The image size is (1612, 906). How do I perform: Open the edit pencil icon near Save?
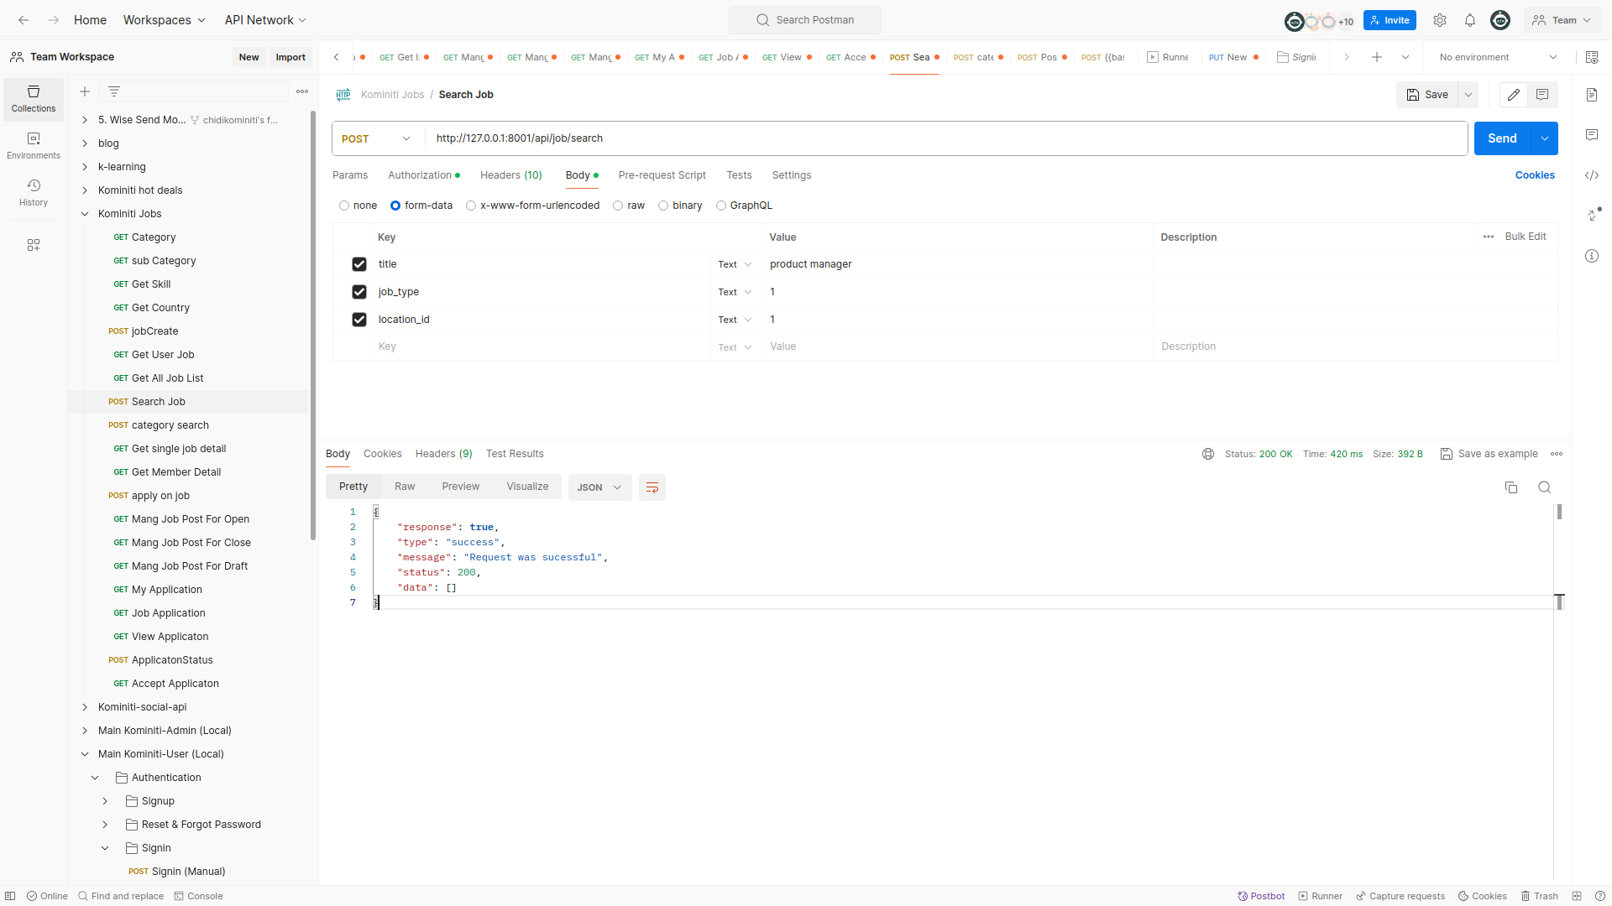coord(1514,95)
